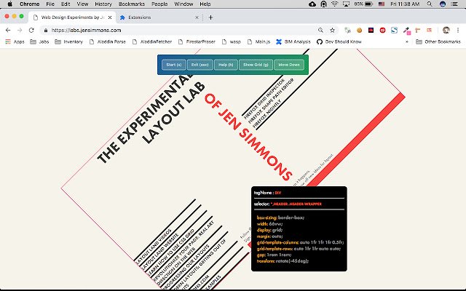Click the Move Down button
Screen dimensions: 466x291
point(288,65)
